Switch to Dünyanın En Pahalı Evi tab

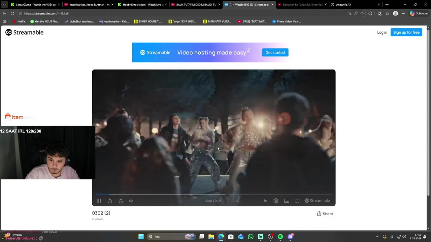tap(302, 5)
